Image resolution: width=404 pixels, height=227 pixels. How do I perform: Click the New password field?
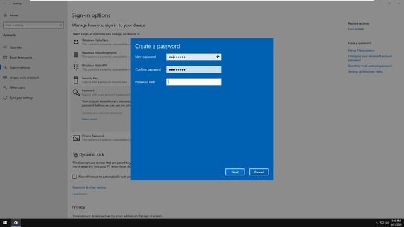[194, 57]
